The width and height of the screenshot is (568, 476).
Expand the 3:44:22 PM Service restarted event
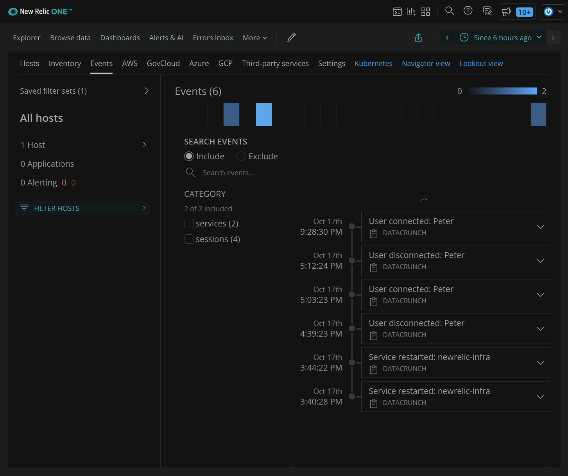pyautogui.click(x=540, y=363)
